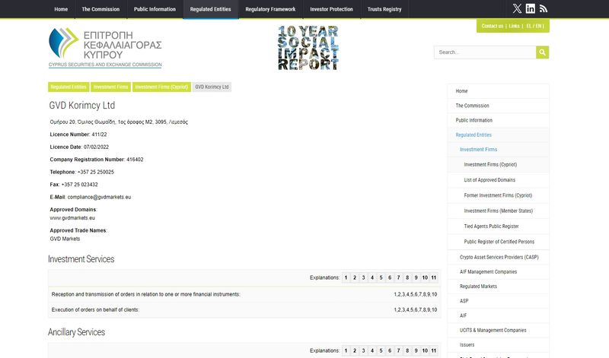Click Ancillary Services explanation 5
Image resolution: width=609 pixels, height=358 pixels.
click(381, 350)
